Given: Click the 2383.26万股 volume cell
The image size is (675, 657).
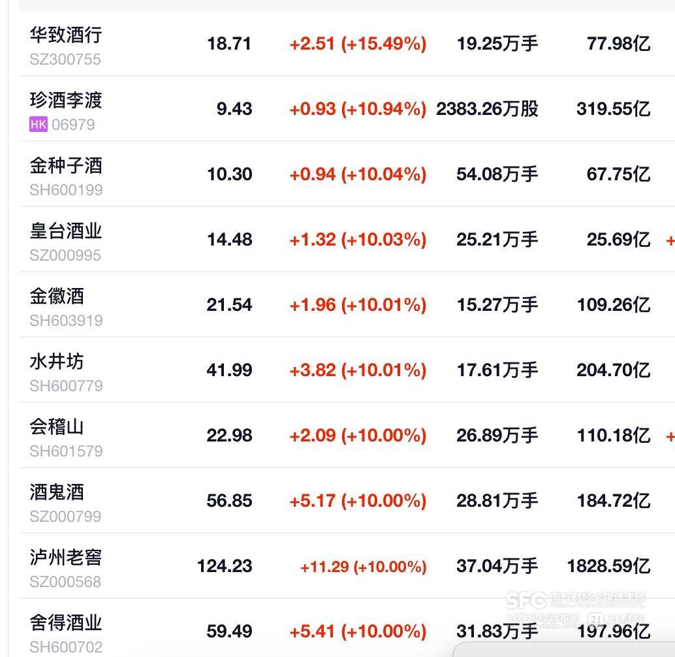Looking at the screenshot, I should (487, 109).
